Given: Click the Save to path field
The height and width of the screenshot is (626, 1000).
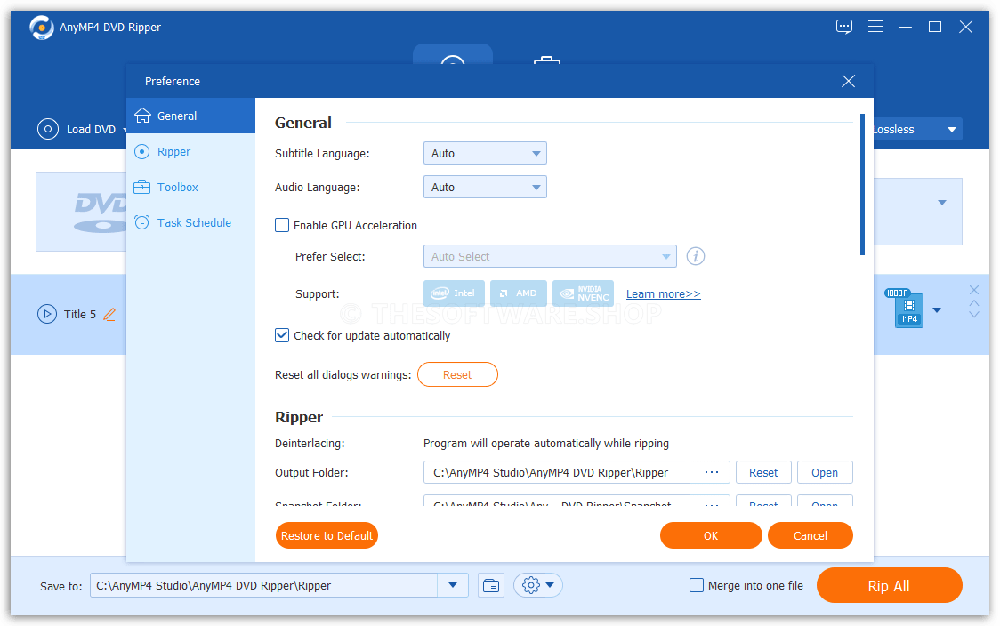Looking at the screenshot, I should (264, 585).
